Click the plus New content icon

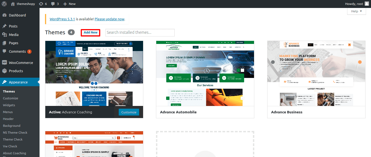pos(65,4)
